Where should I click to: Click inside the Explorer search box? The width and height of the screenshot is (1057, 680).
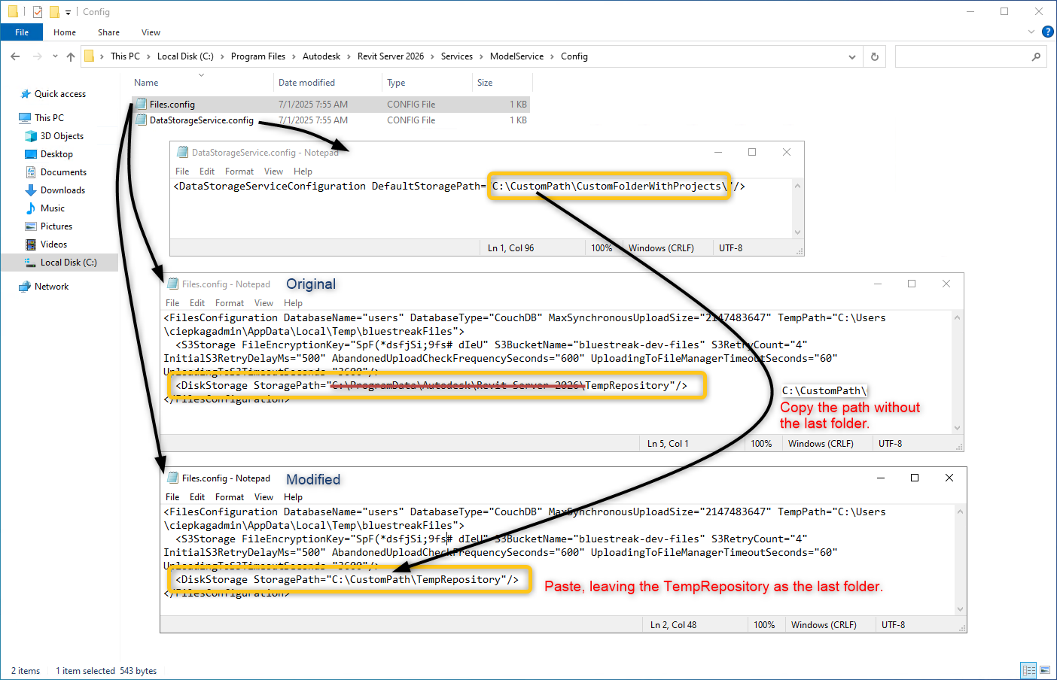(964, 56)
